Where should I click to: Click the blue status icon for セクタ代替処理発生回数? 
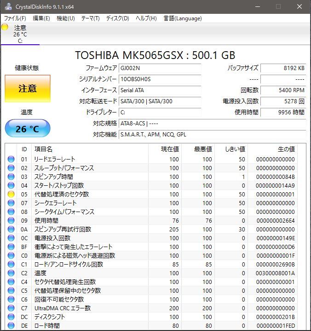tap(11, 282)
